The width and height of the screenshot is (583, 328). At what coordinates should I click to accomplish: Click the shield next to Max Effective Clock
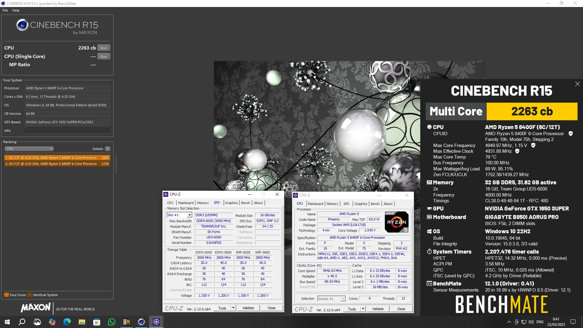pyautogui.click(x=517, y=151)
